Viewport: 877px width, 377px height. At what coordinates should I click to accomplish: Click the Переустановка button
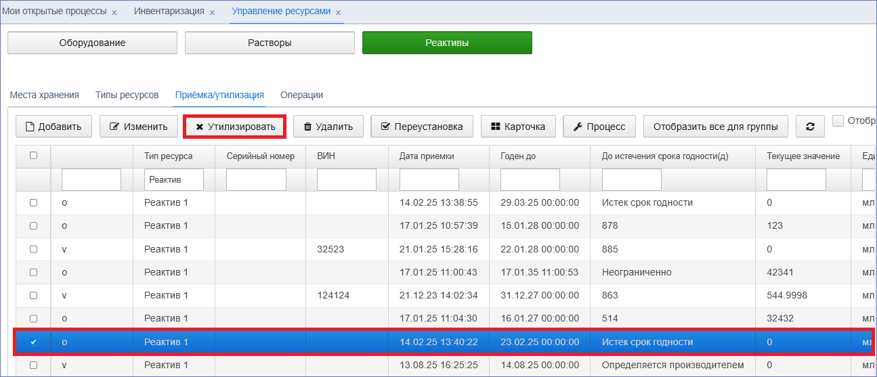pyautogui.click(x=422, y=127)
